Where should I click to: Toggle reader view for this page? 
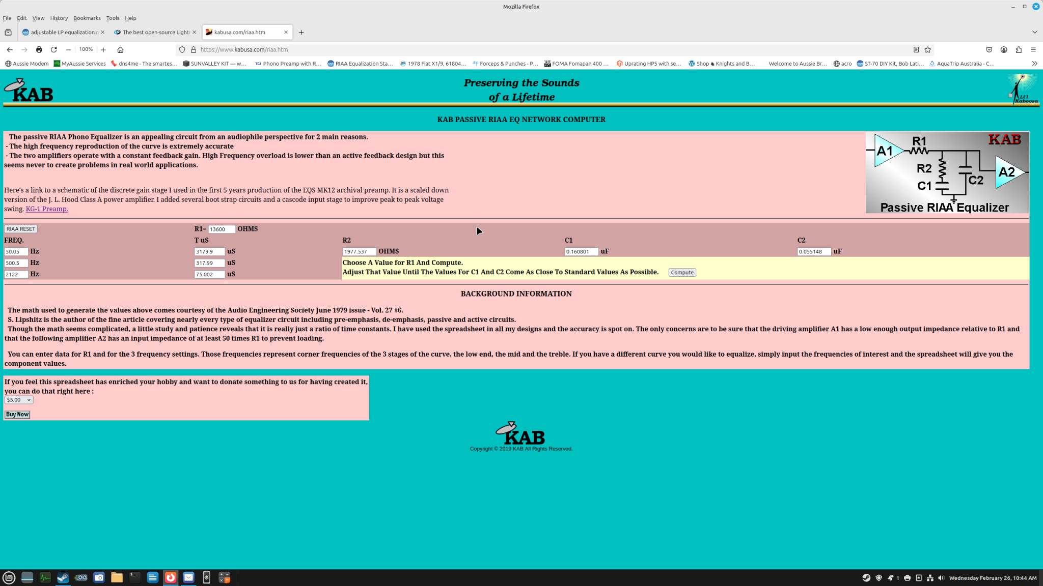(x=916, y=49)
